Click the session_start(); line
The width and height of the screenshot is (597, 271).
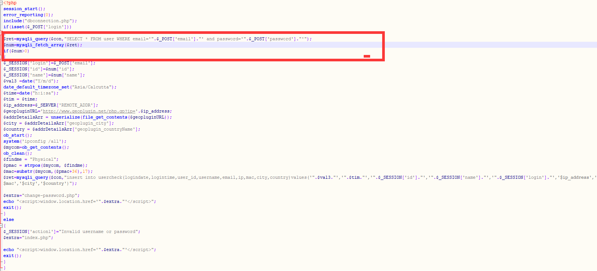24,9
